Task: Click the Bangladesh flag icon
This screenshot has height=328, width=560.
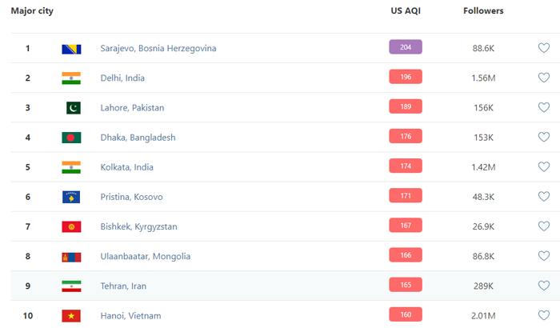Action: [x=71, y=138]
